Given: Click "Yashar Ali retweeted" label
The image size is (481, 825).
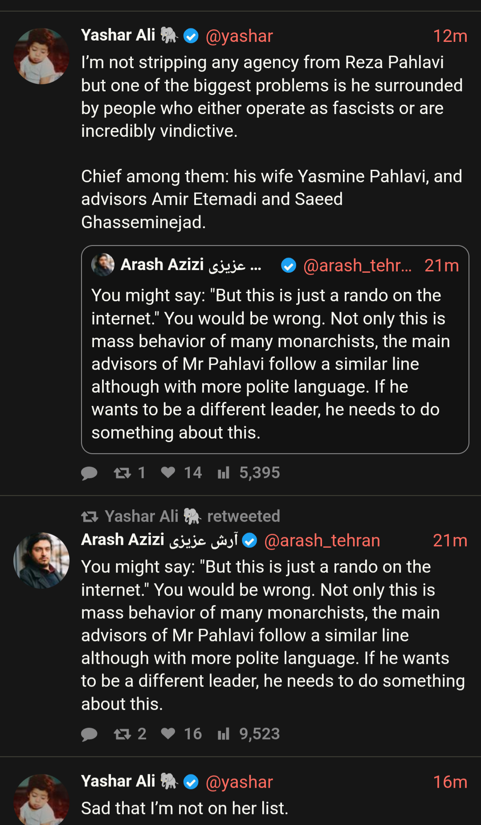Looking at the screenshot, I should (192, 516).
